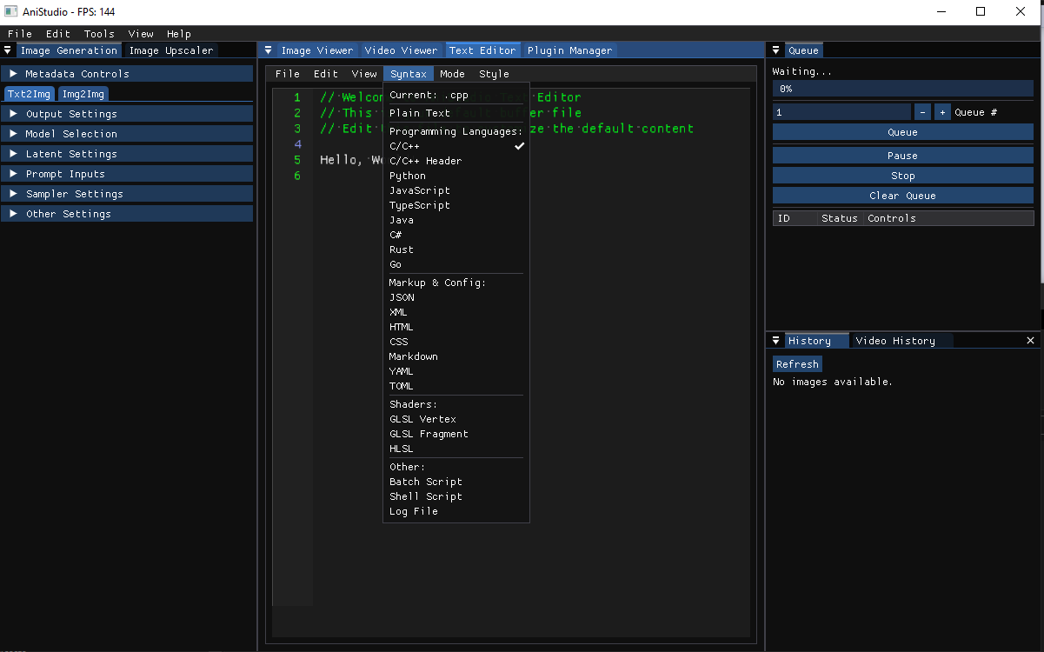
Task: Switch to Image Viewer tab
Action: point(317,50)
